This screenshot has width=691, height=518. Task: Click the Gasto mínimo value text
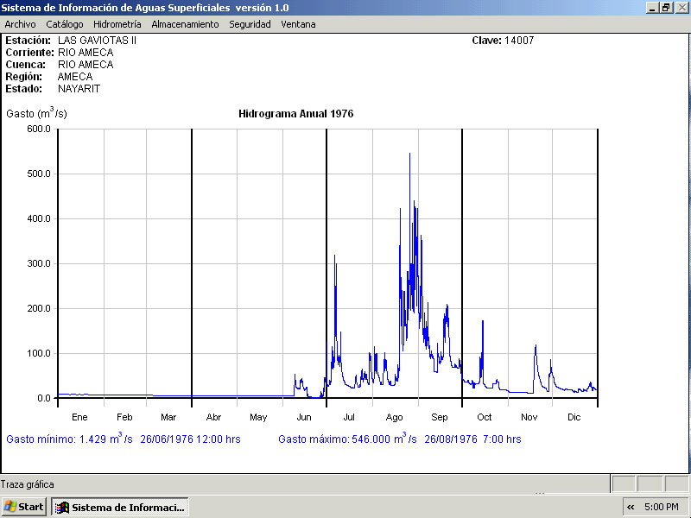tap(123, 439)
